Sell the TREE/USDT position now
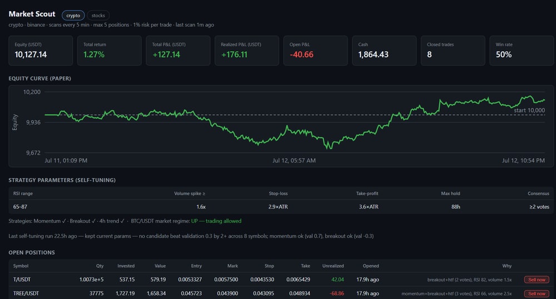 pyautogui.click(x=537, y=293)
